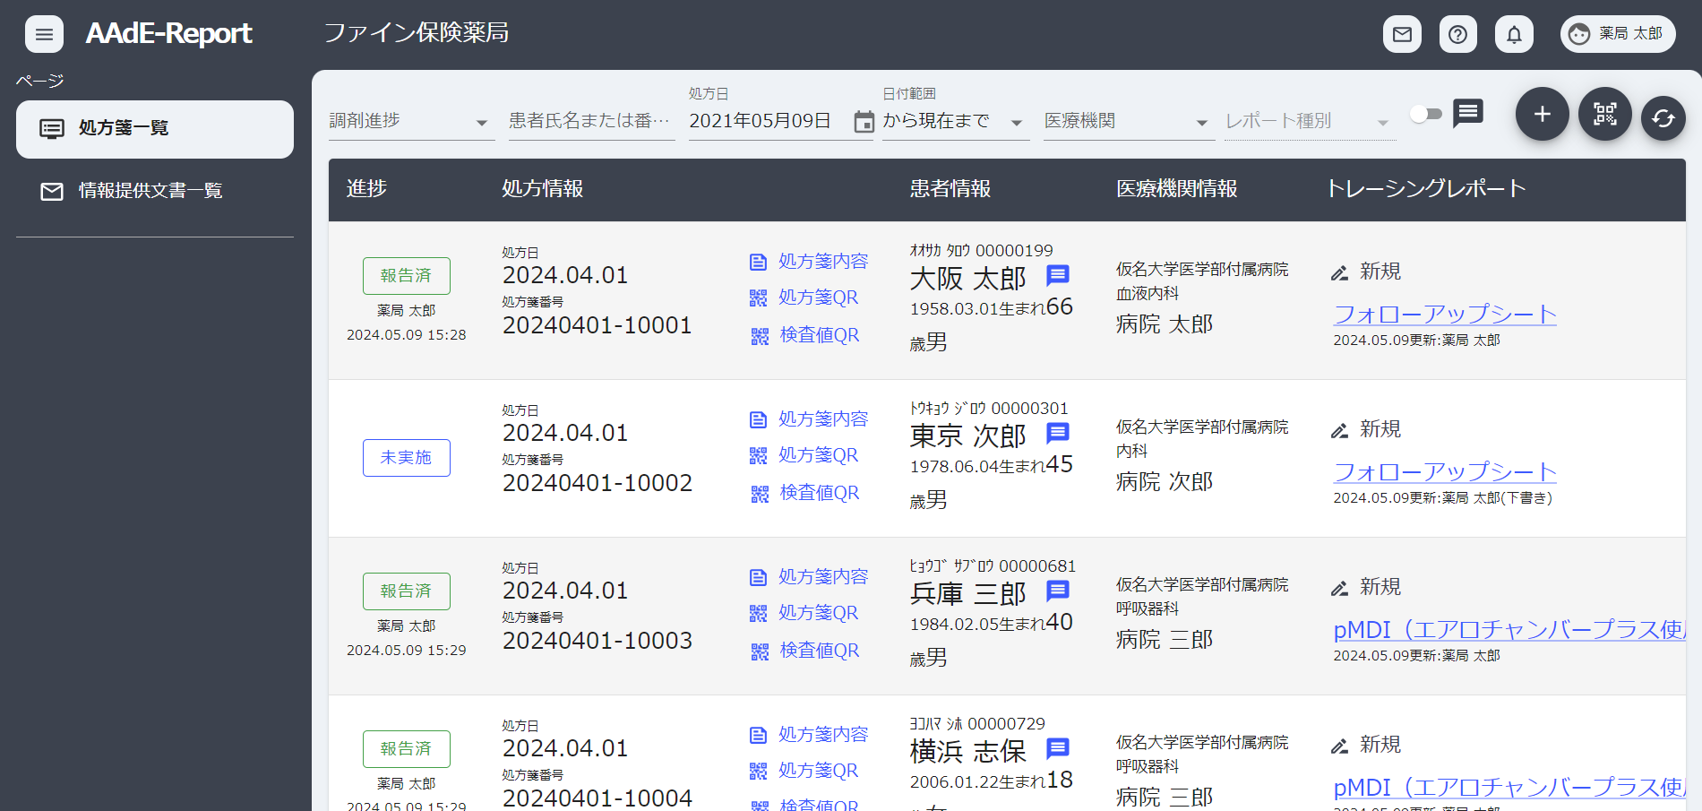Click 処方箋内容 link for 兵庫 三郎
This screenshot has width=1702, height=811.
[x=822, y=576]
